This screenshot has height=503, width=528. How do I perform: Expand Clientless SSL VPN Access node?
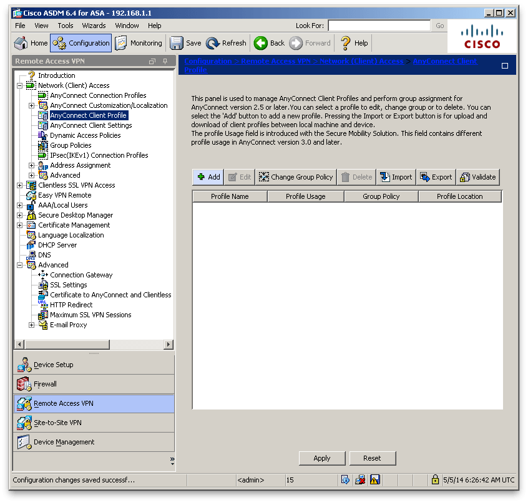pos(20,185)
